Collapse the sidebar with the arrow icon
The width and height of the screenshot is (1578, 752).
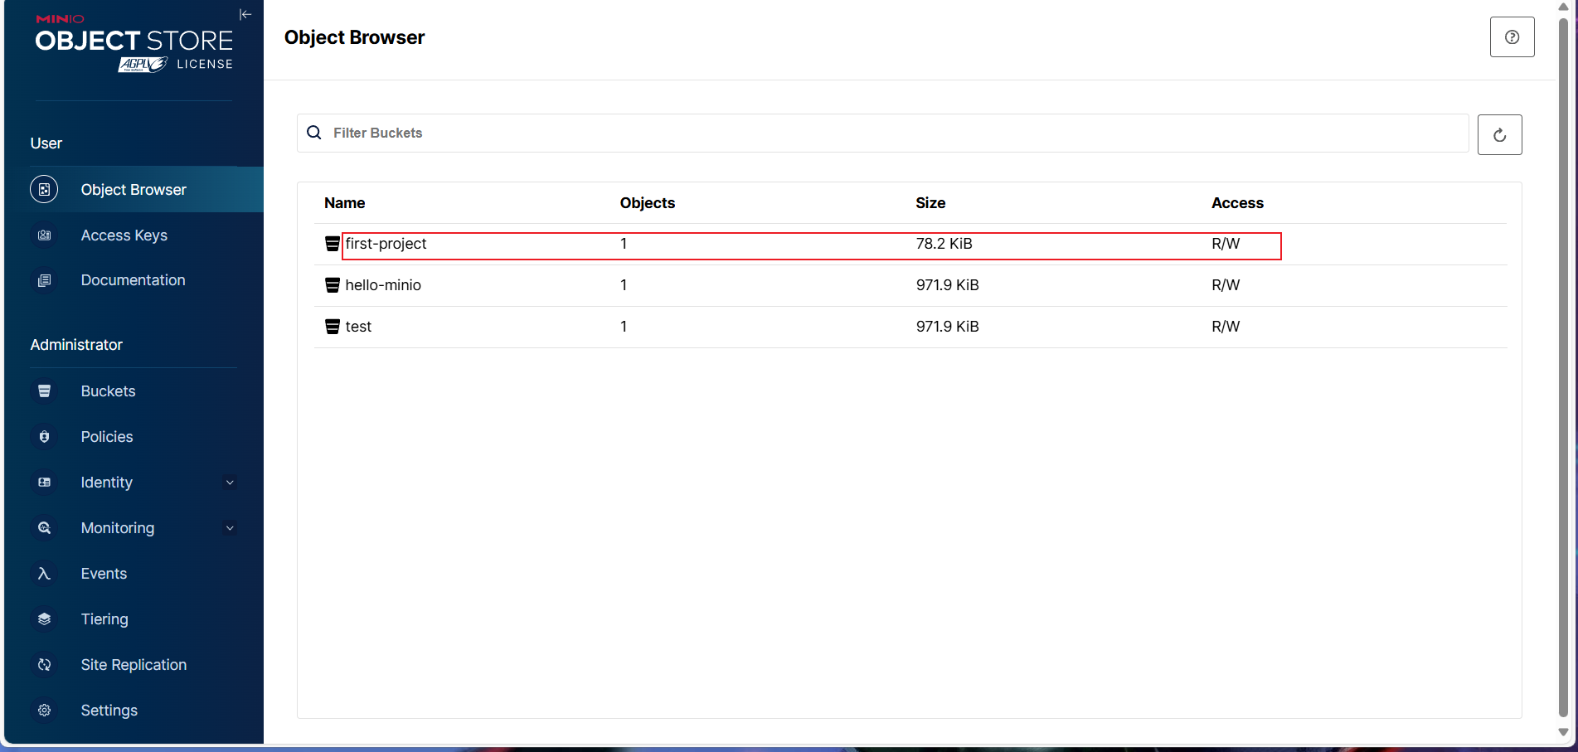point(245,14)
